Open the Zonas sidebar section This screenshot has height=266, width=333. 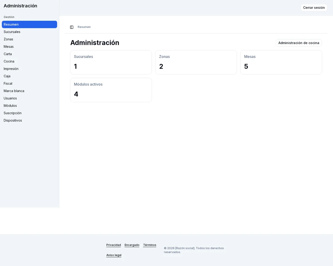[x=29, y=39]
